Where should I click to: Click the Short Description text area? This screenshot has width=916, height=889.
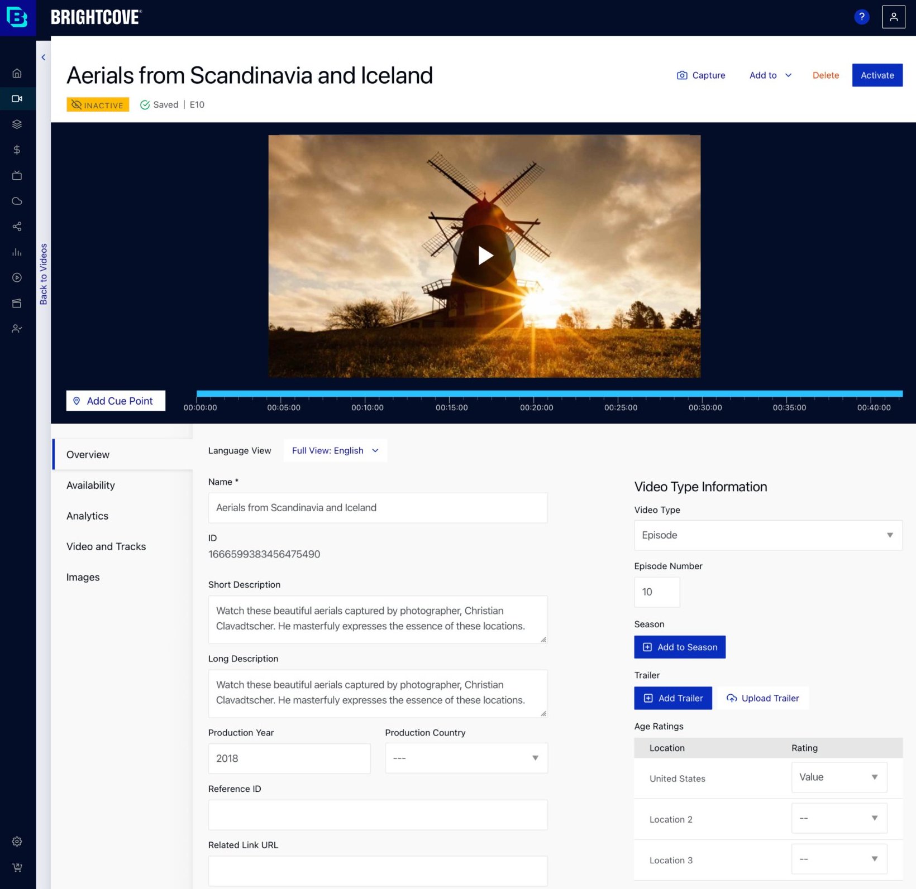click(378, 619)
